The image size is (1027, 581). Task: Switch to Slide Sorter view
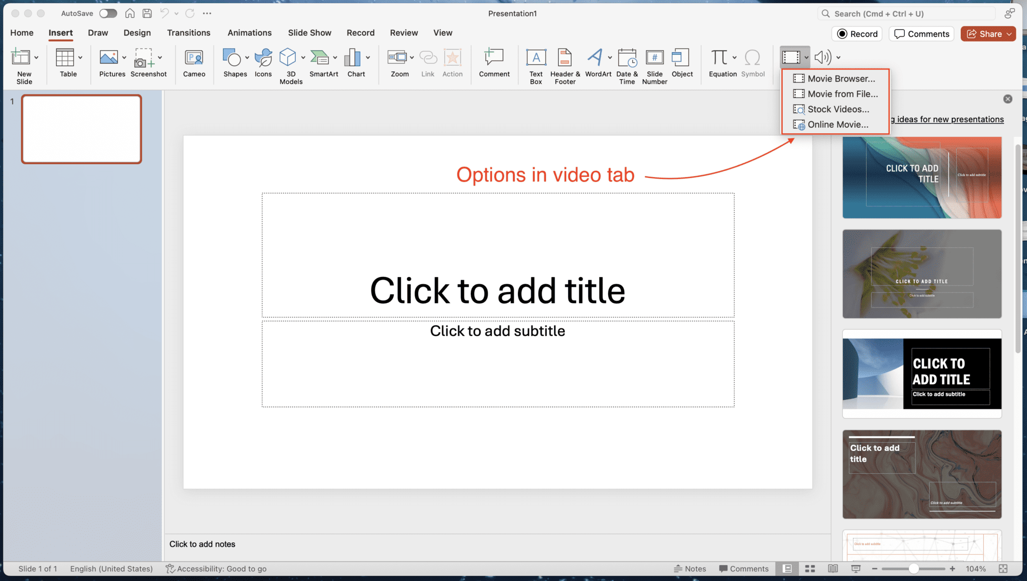tap(809, 568)
